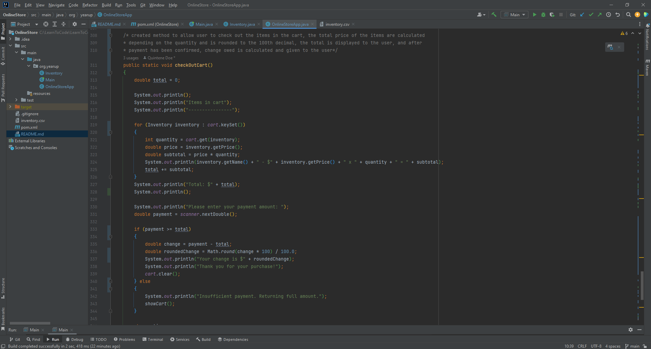Viewport: 651px width, 349px height.
Task: Click the Build Project hammer icon
Action: pyautogui.click(x=494, y=15)
